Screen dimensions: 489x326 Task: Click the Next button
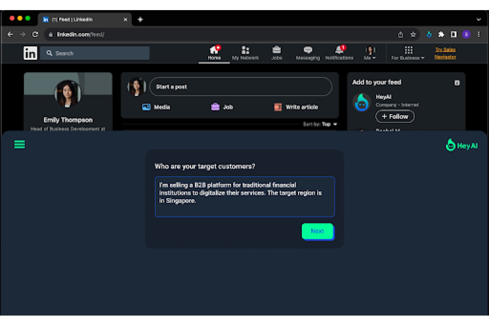[318, 231]
